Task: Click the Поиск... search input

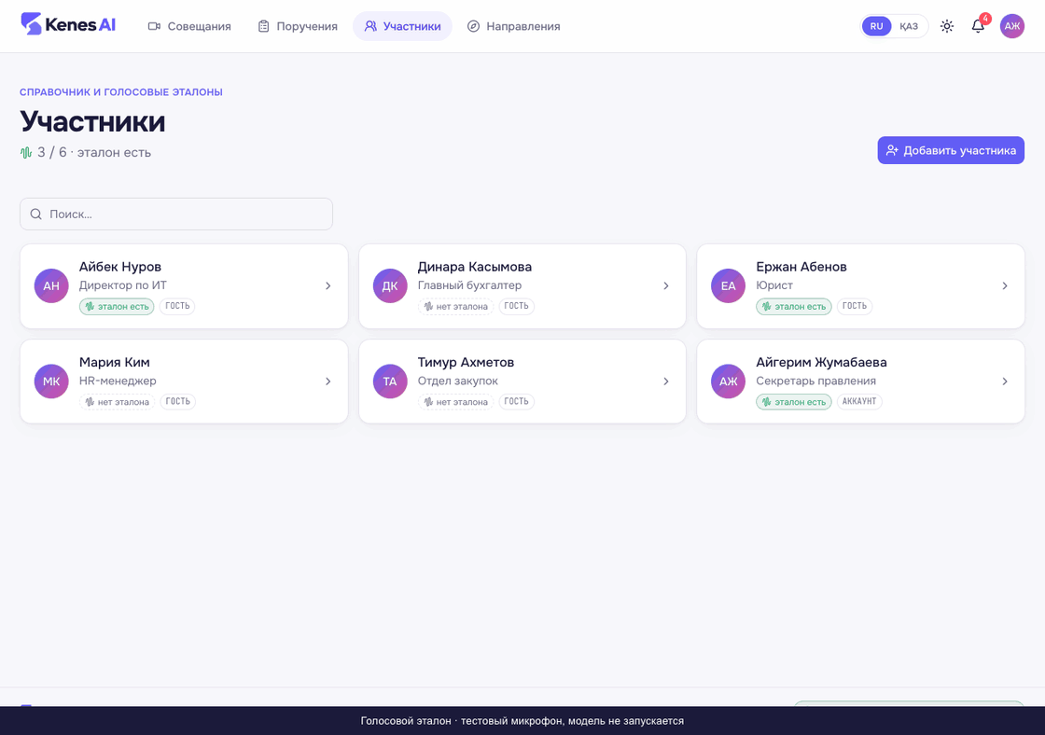Action: click(x=176, y=214)
